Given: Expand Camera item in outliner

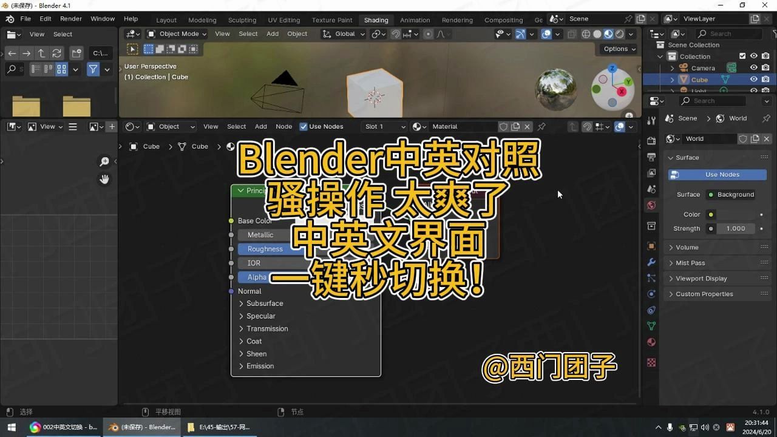Looking at the screenshot, I should [x=672, y=68].
